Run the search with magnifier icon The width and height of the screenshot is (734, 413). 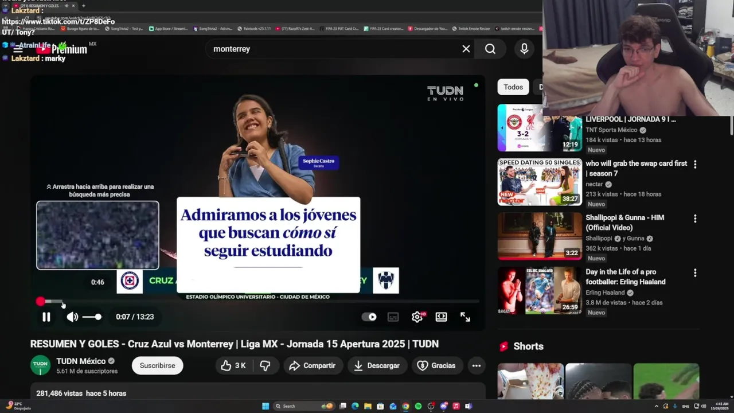pyautogui.click(x=490, y=49)
